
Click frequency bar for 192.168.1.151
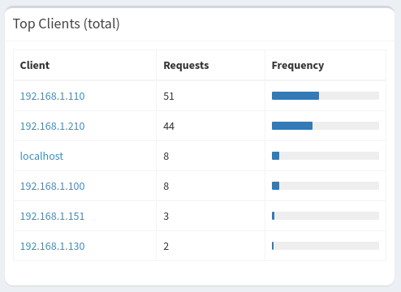pos(326,216)
